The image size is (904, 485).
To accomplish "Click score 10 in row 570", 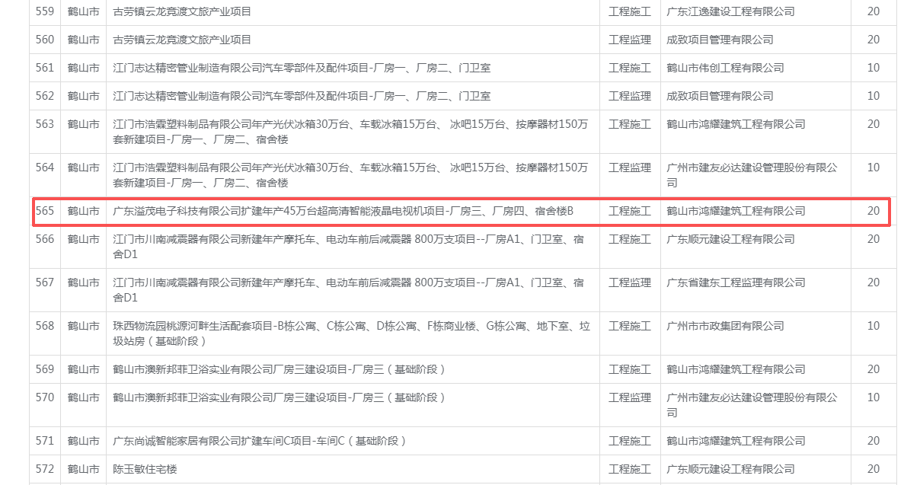I will coord(873,397).
